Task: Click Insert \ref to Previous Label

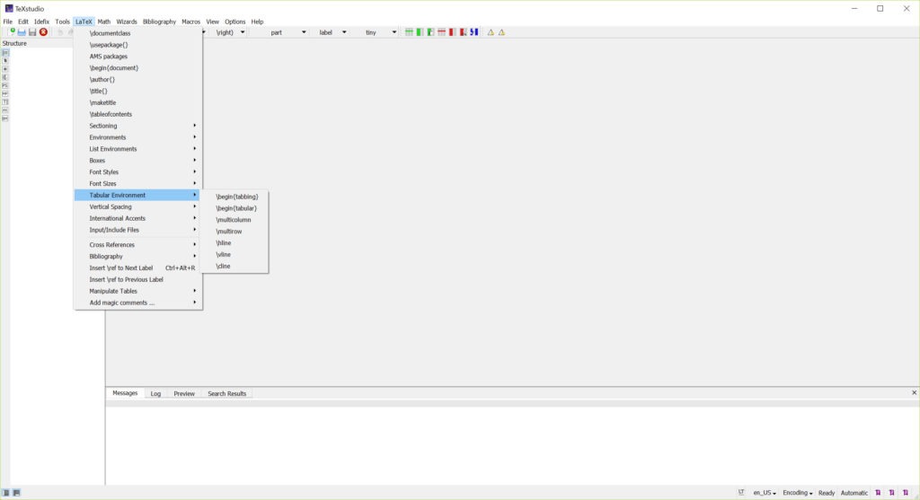Action: pyautogui.click(x=137, y=279)
